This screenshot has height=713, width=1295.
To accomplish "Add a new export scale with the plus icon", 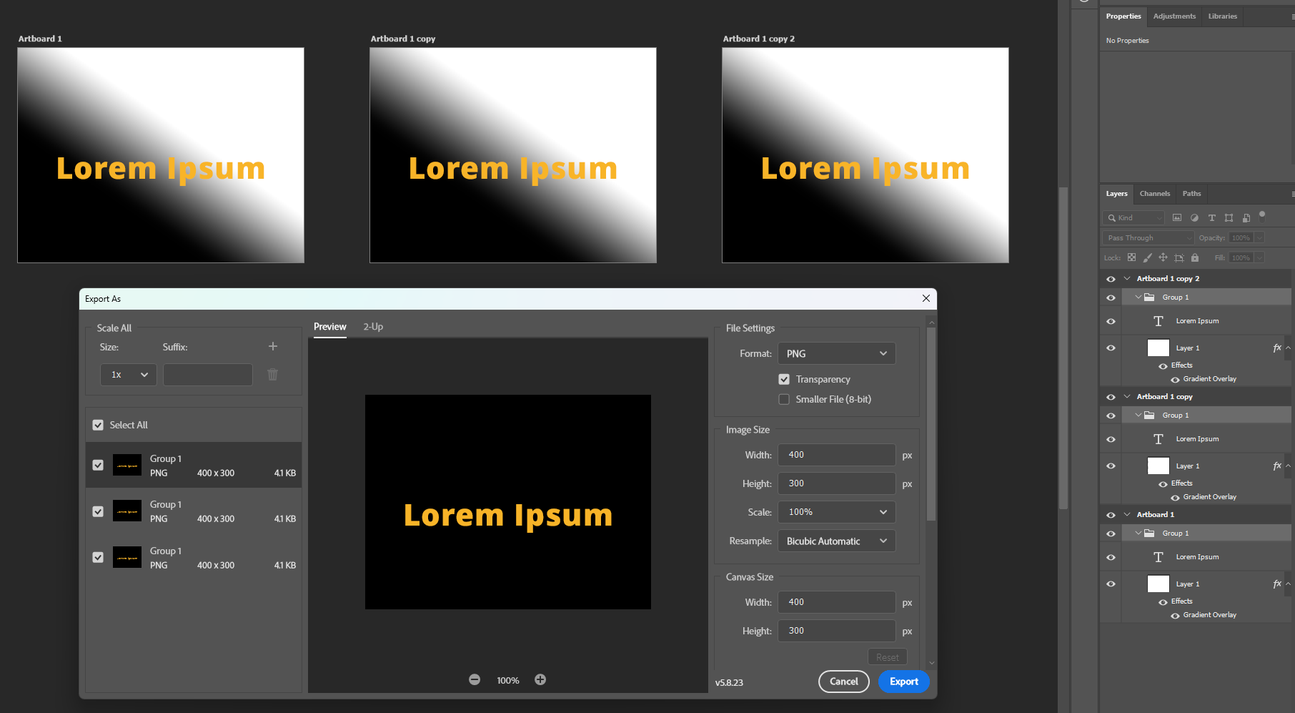I will pos(272,345).
